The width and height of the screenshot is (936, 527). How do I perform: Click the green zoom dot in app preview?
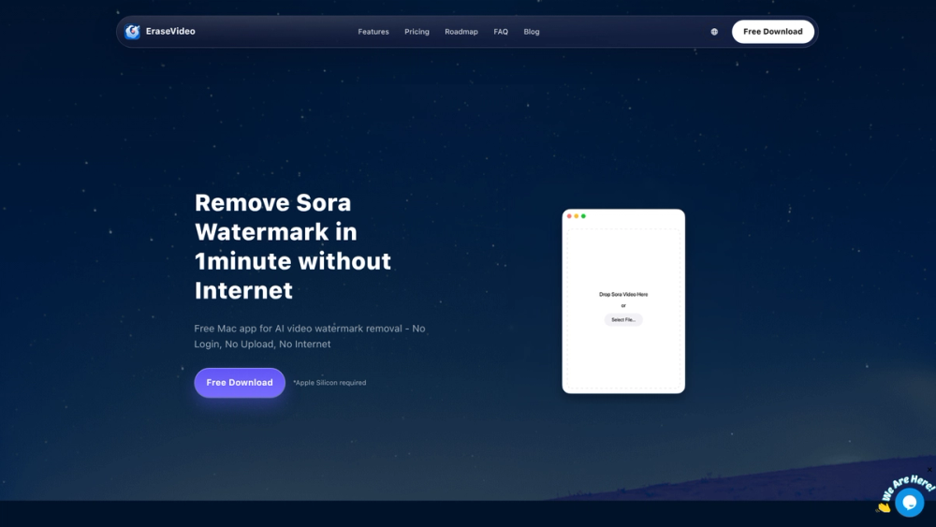pos(583,216)
